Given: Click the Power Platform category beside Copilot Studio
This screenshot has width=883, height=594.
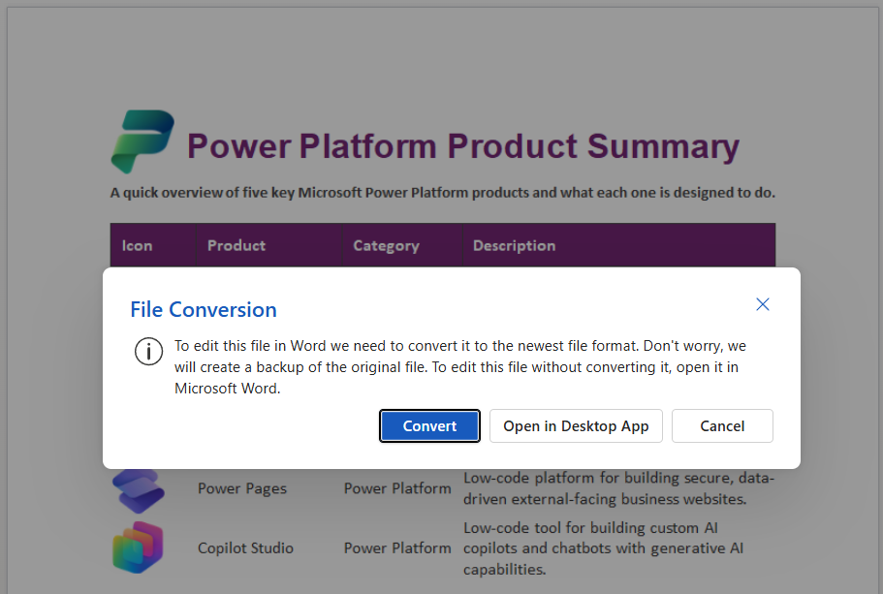Looking at the screenshot, I should click(397, 547).
